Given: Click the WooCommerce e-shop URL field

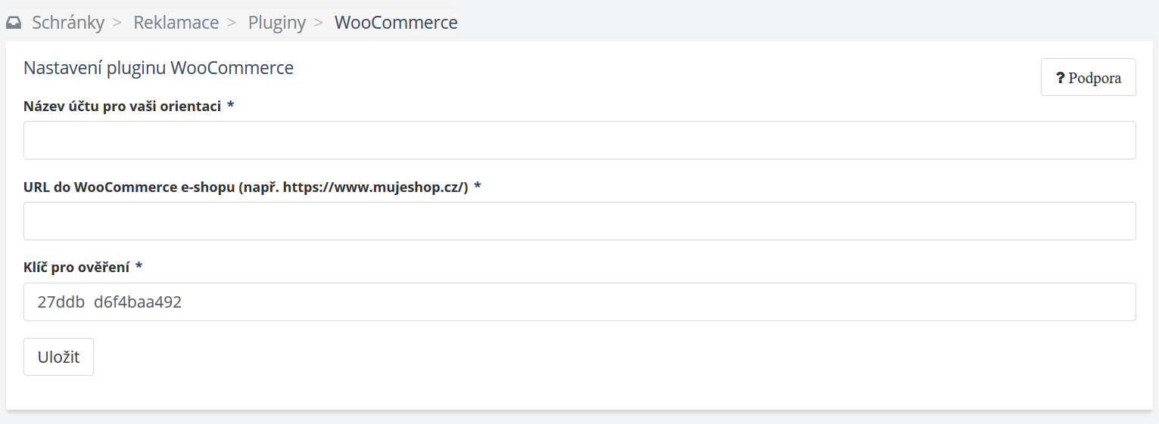Looking at the screenshot, I should tap(579, 221).
